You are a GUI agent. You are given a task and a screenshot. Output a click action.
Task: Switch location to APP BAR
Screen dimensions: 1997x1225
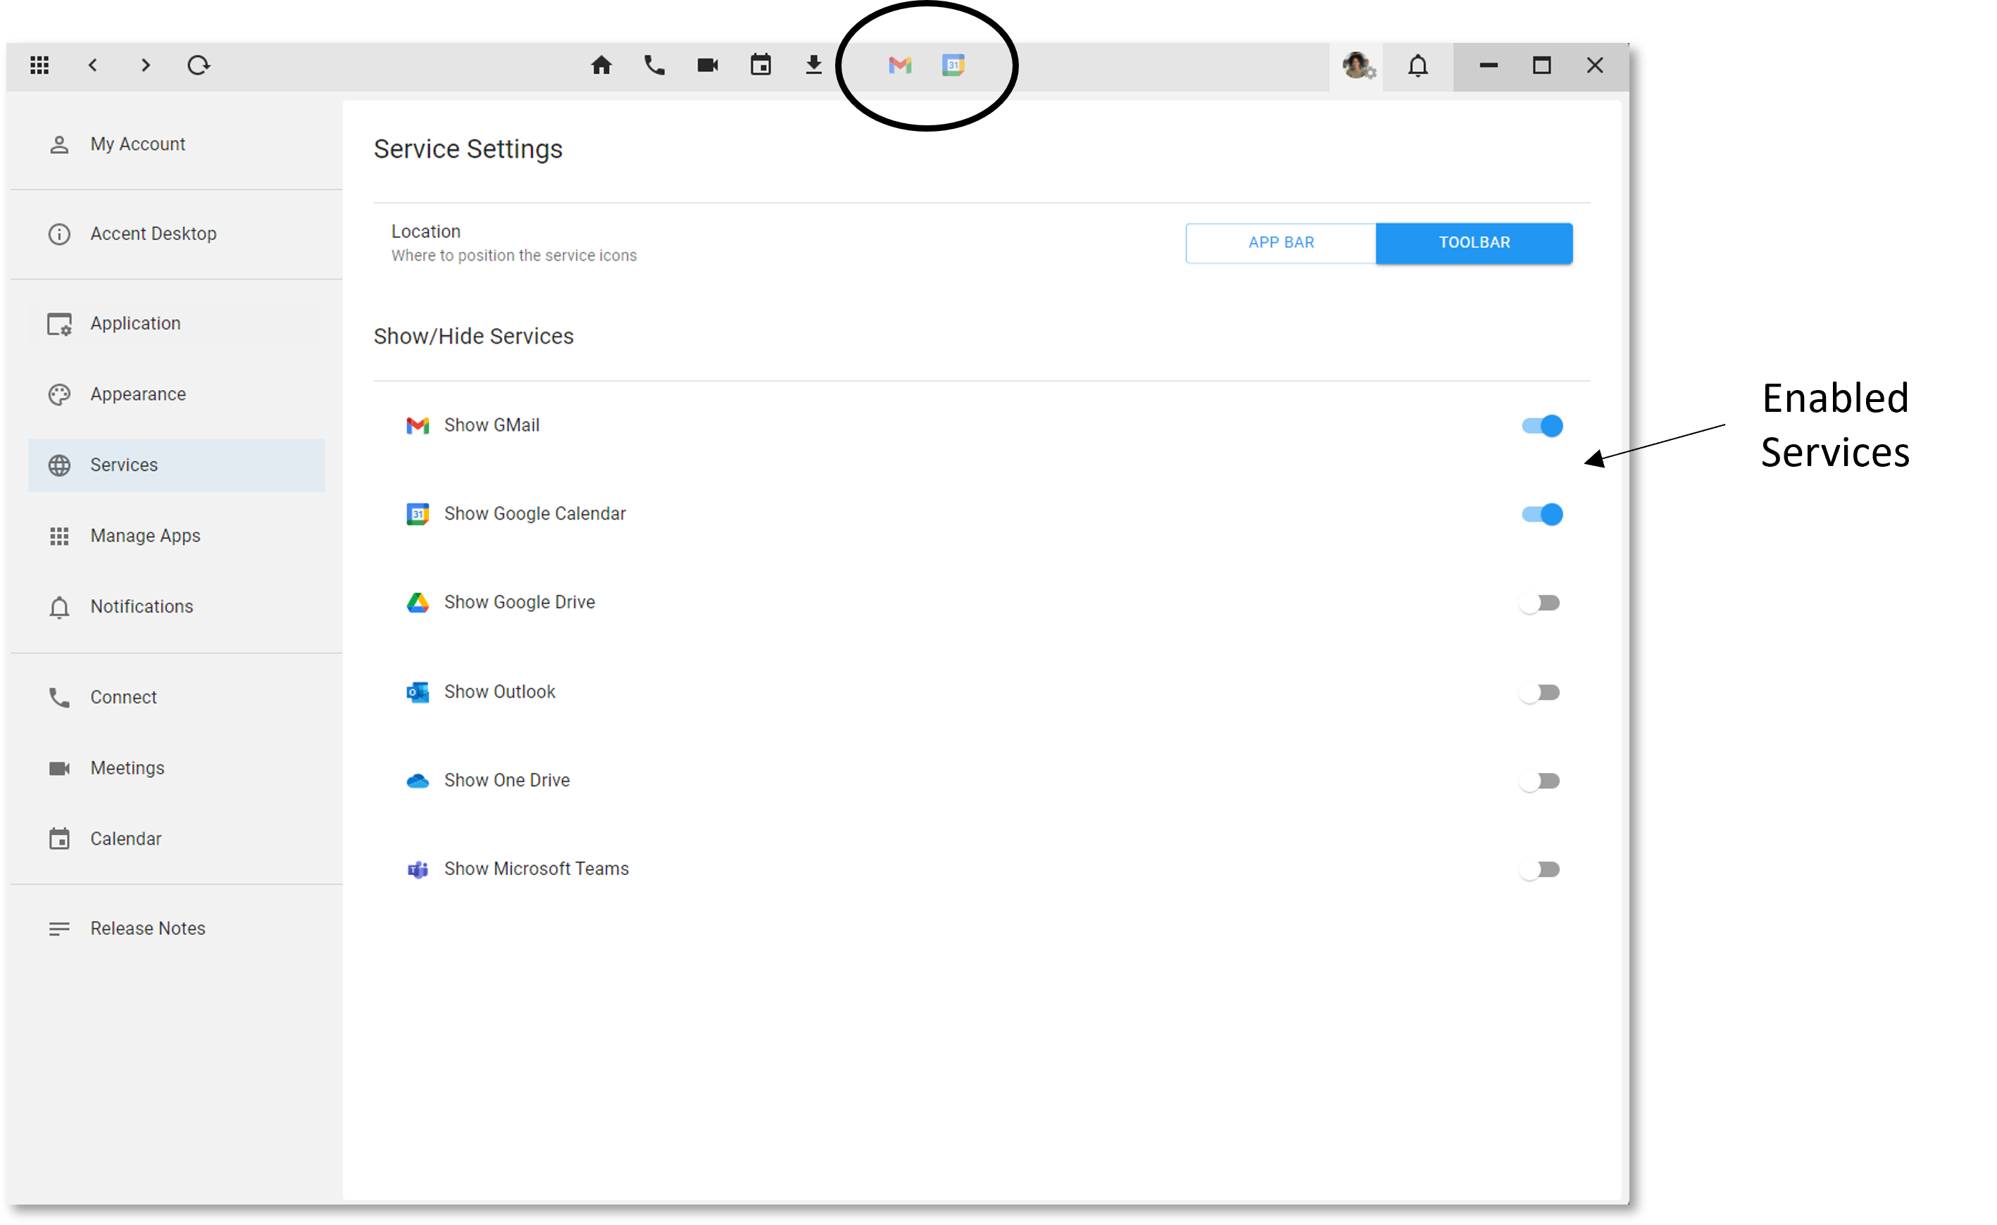1281,242
